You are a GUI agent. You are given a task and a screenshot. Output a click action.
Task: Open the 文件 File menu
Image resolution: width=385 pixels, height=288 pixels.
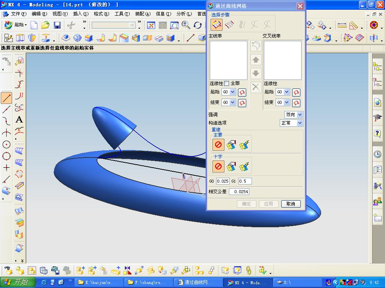pyautogui.click(x=18, y=14)
